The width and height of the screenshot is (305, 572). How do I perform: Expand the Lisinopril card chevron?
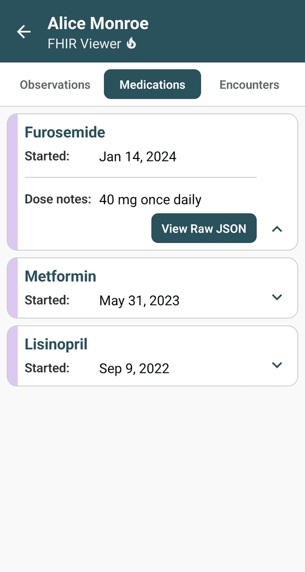pyautogui.click(x=277, y=365)
